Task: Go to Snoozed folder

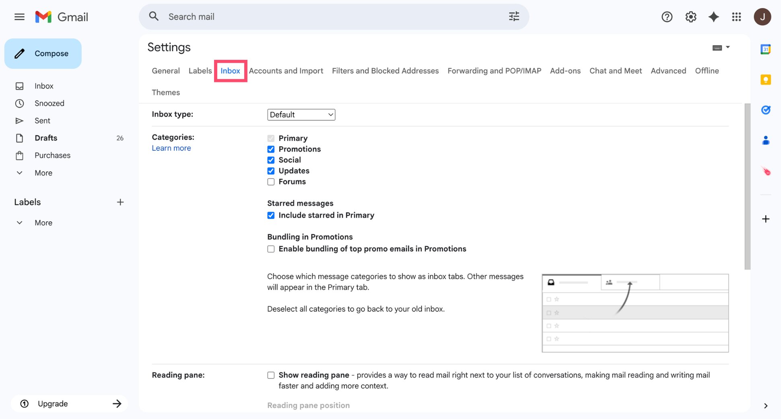Action: point(49,103)
